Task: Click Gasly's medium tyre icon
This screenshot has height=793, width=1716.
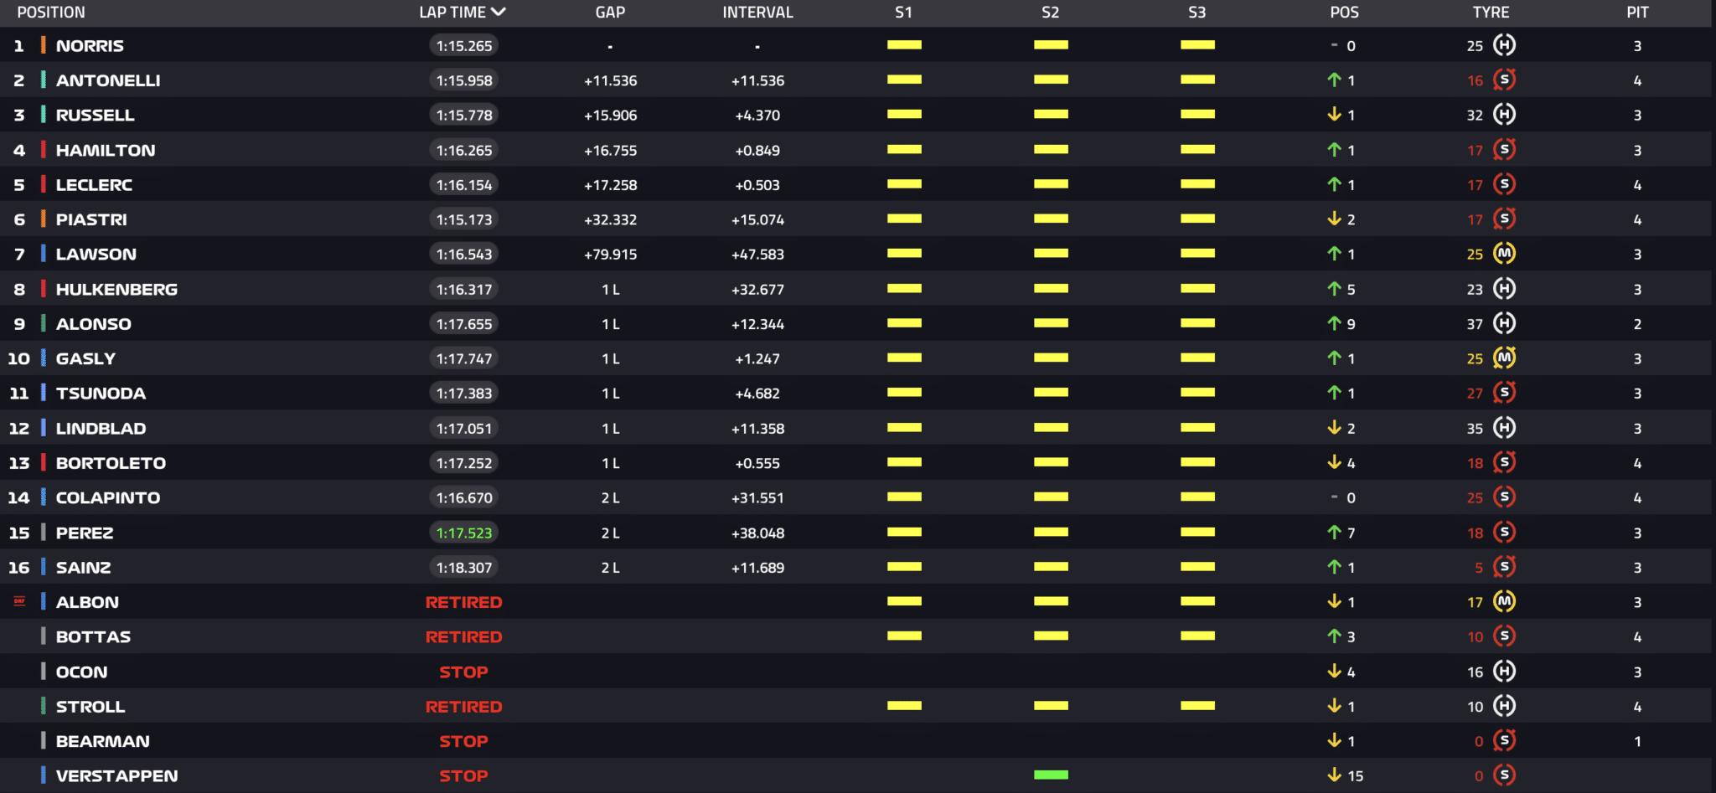Action: coord(1504,358)
